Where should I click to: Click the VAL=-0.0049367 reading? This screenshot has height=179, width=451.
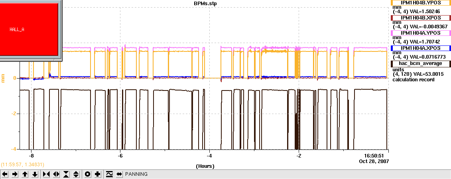click(429, 26)
